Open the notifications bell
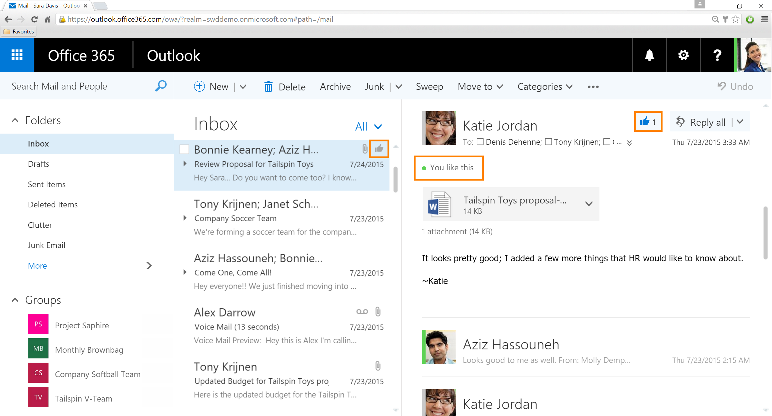 click(649, 55)
